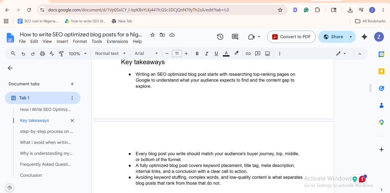Star this document
Screen dimensions: 390x193
click(x=152, y=35)
